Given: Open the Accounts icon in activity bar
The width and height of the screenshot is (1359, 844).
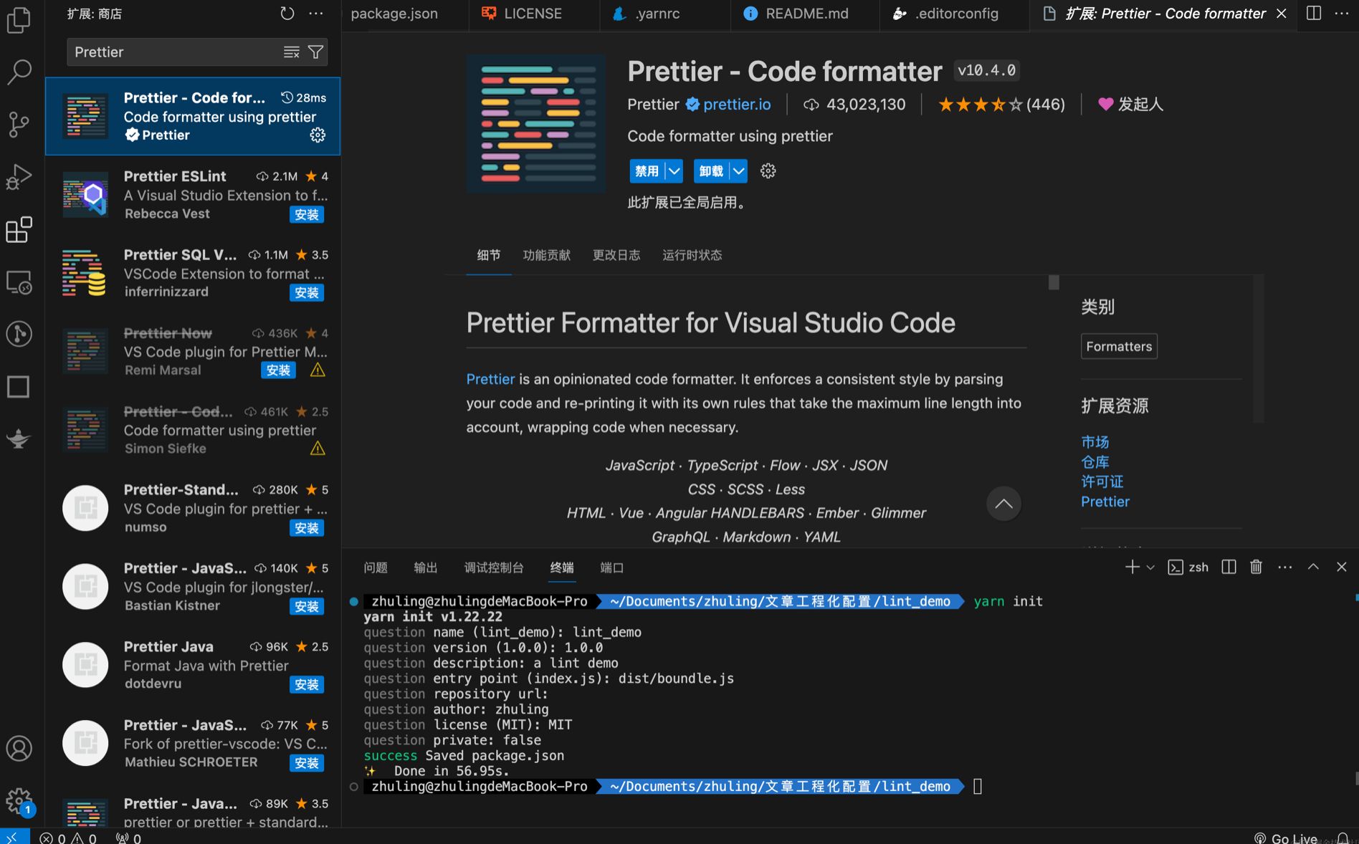Looking at the screenshot, I should (19, 749).
